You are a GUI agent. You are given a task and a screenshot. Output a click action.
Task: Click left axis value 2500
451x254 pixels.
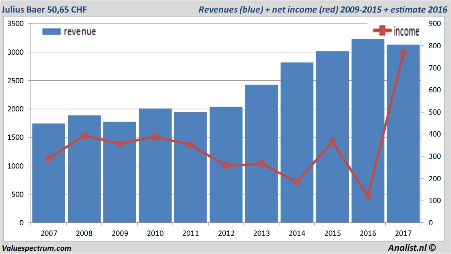tap(15, 81)
